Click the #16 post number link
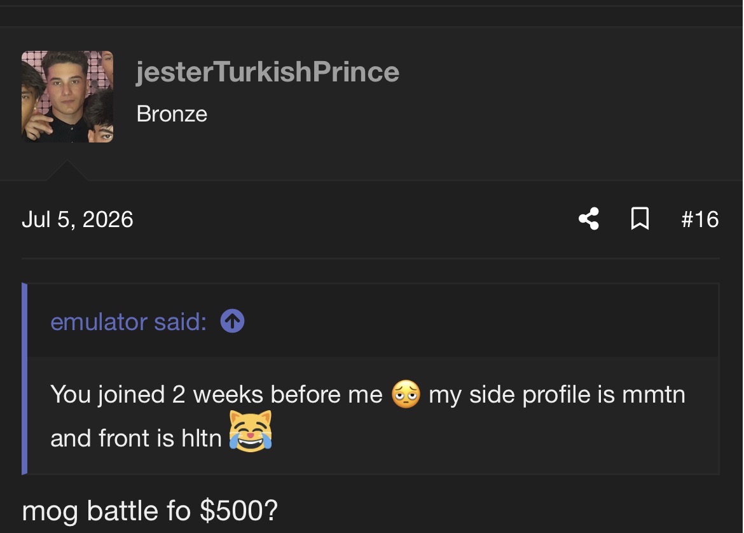This screenshot has width=744, height=533. coord(700,219)
